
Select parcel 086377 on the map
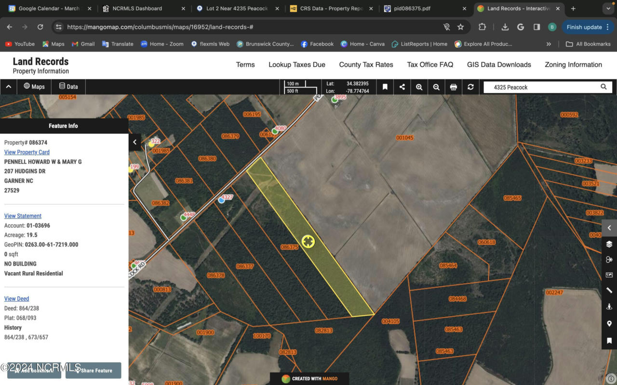(x=245, y=266)
